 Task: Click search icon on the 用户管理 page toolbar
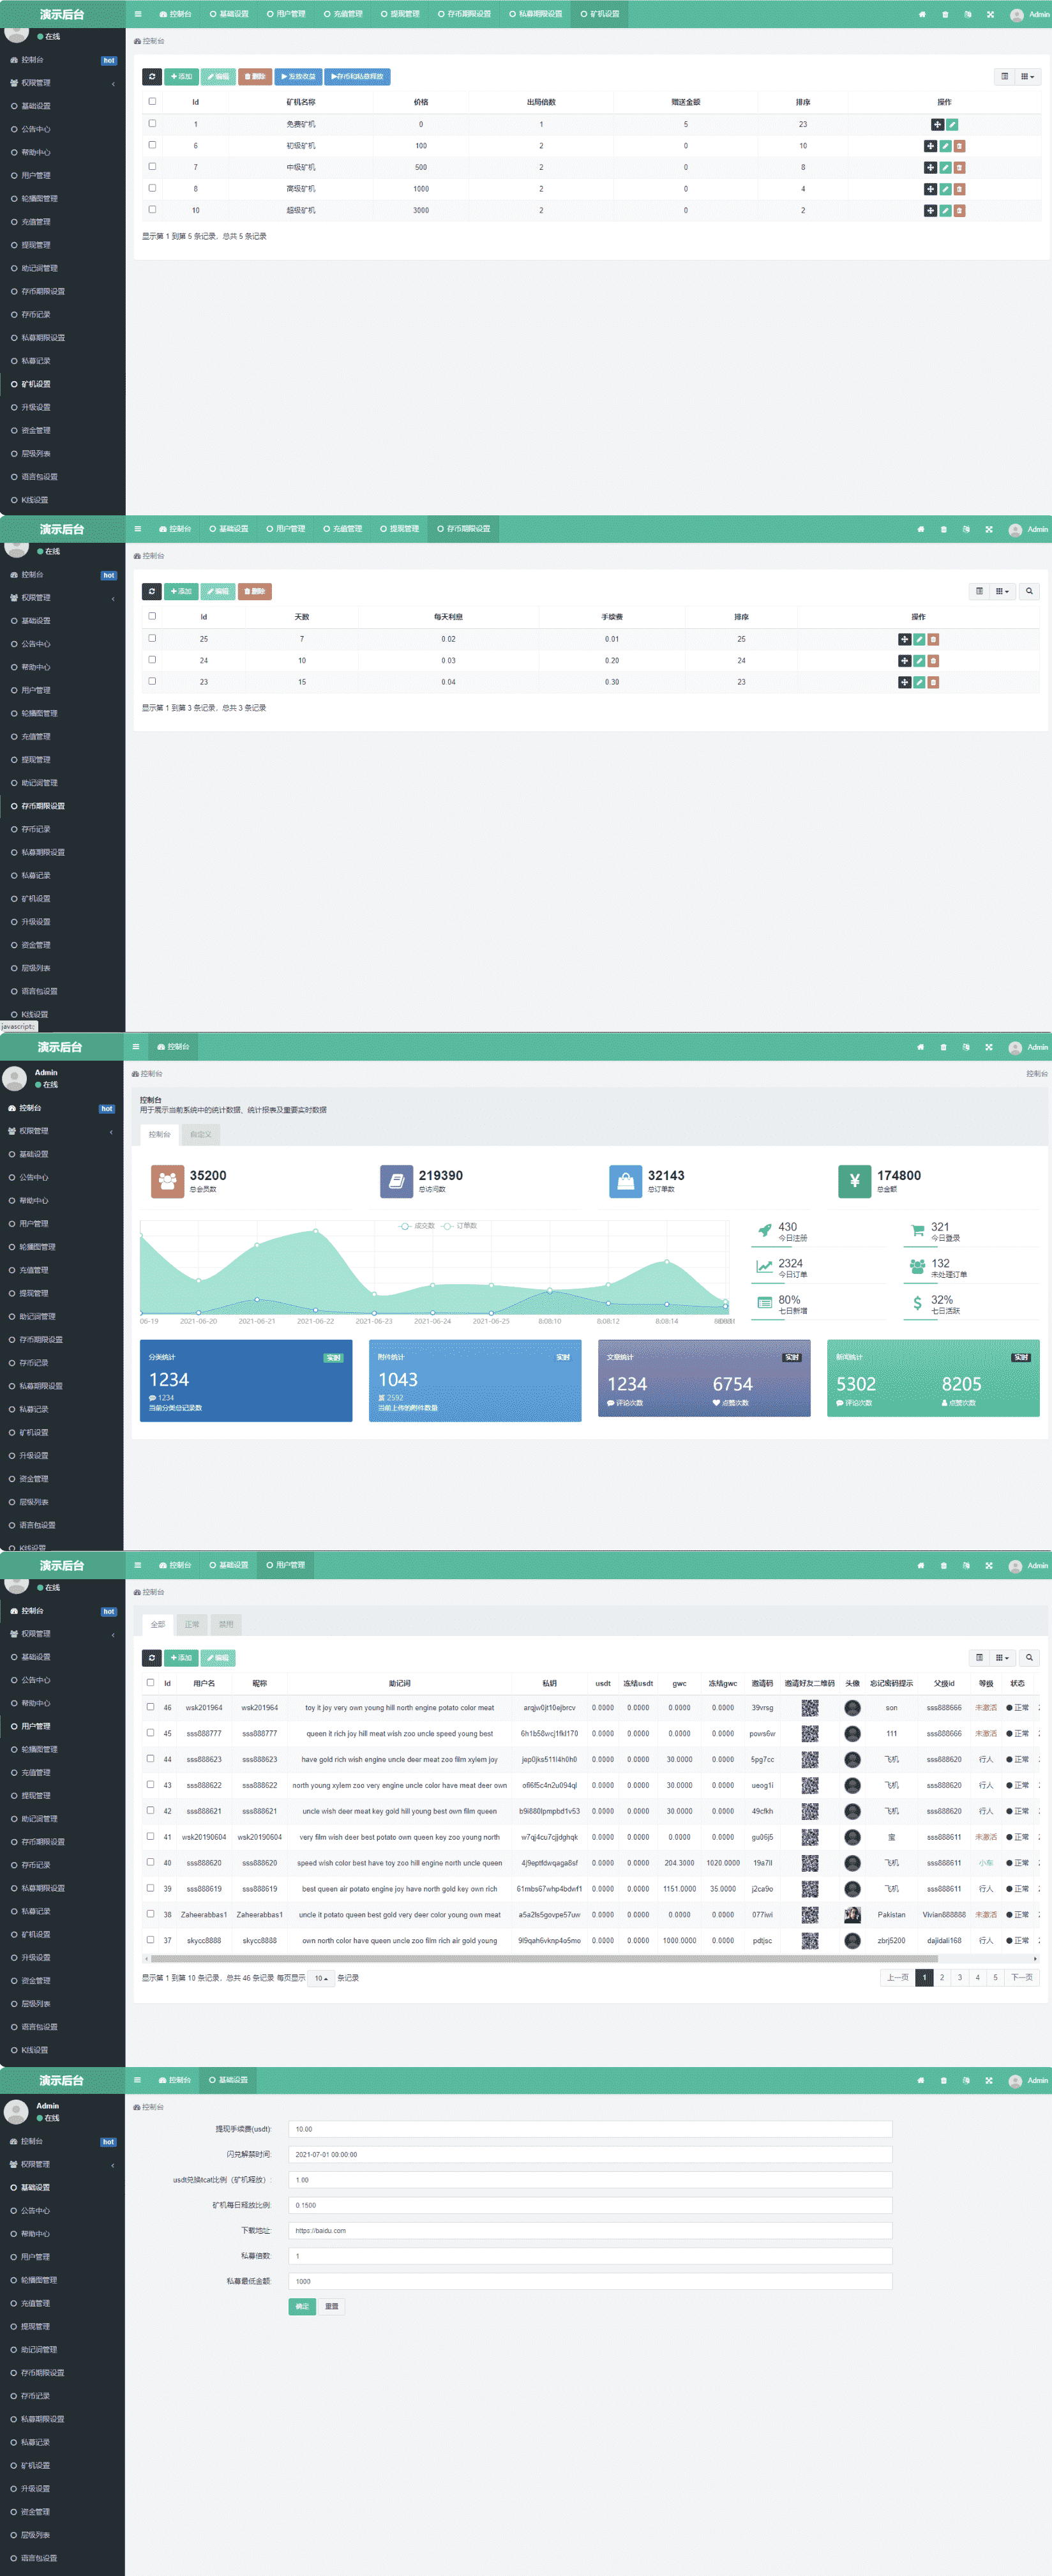click(x=1029, y=1657)
